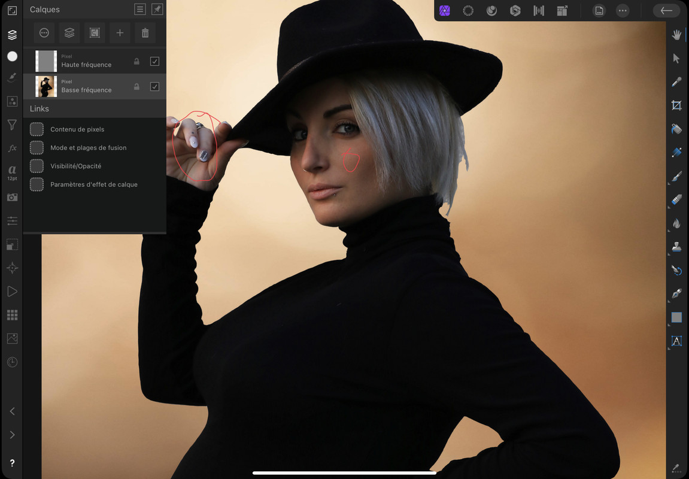Open the Adjustments studio icon
This screenshot has width=689, height=479.
(13, 102)
